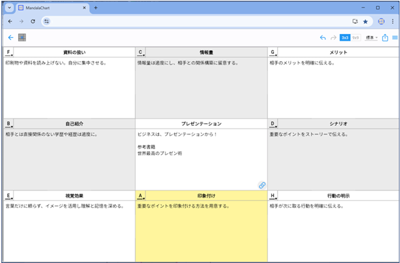This screenshot has height=263, width=400.
Task: Click the text starting 情報量は適度にし
Action: pos(188,63)
